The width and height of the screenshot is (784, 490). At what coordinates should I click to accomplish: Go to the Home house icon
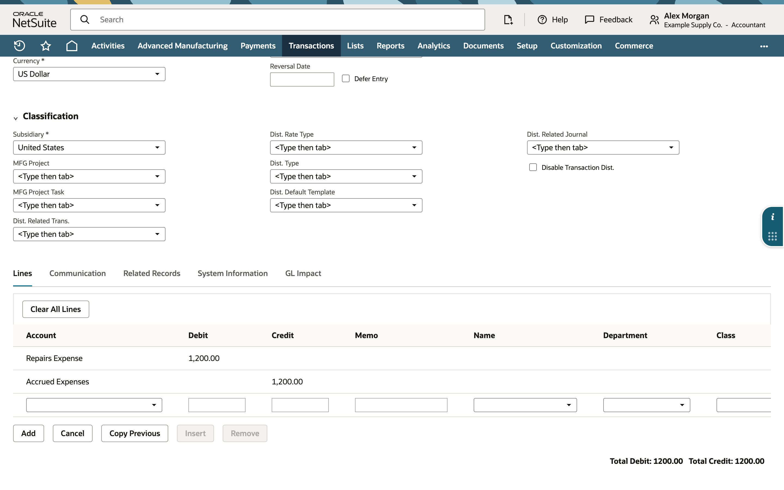pos(72,46)
